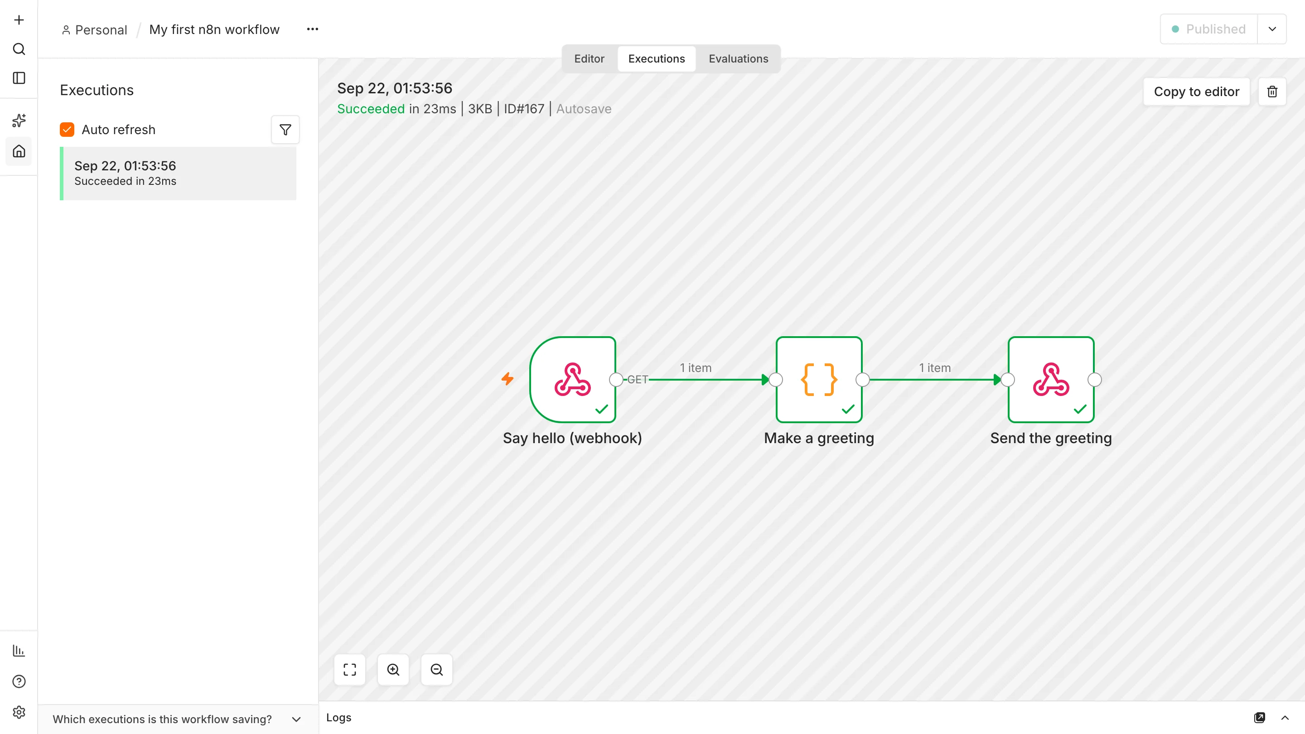Click the Personal project user icon
This screenshot has width=1305, height=734.
coord(66,30)
